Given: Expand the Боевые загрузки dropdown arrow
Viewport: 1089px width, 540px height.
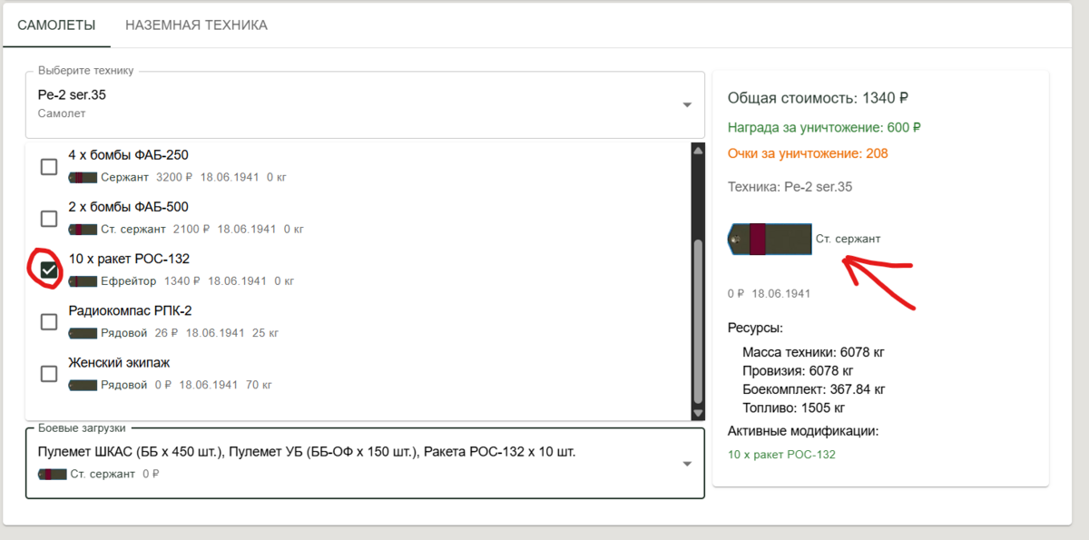Looking at the screenshot, I should [687, 464].
